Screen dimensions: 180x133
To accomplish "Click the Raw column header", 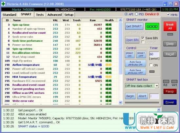I will pos(93,20).
